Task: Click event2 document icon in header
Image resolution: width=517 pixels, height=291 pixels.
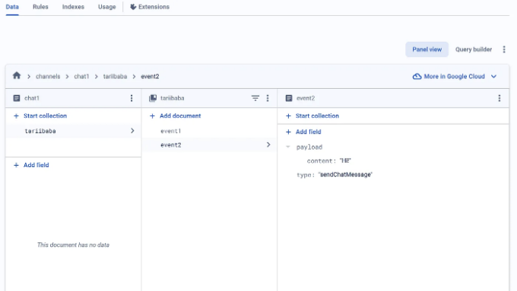Action: (289, 98)
